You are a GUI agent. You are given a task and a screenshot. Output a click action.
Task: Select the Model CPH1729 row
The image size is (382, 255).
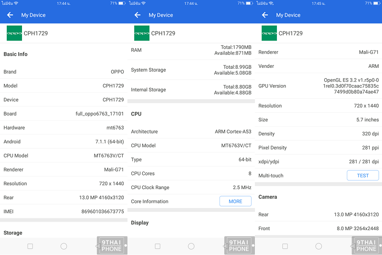point(64,86)
